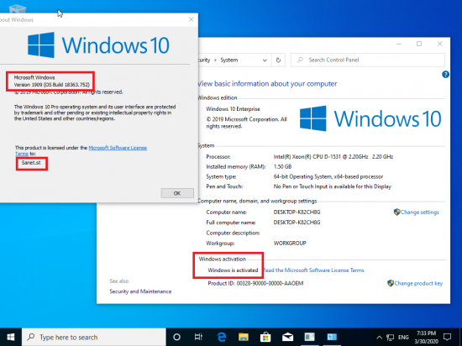Open Read the Microsoft Software License Terms
The height and width of the screenshot is (346, 462).
point(313,270)
